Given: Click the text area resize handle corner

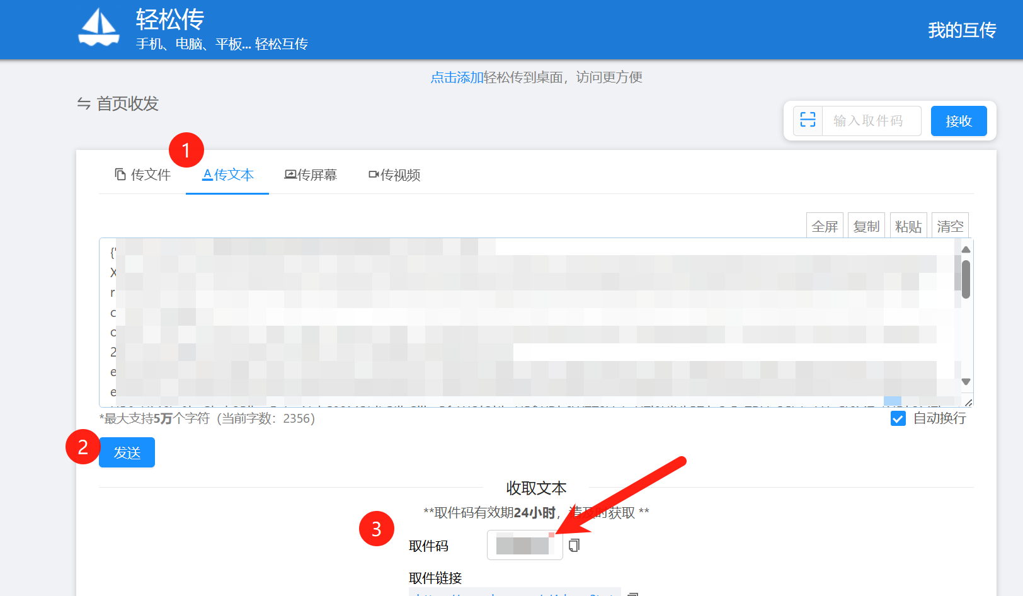Looking at the screenshot, I should (x=968, y=402).
